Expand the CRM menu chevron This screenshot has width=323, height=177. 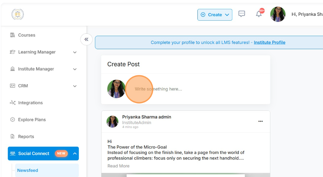tap(75, 86)
